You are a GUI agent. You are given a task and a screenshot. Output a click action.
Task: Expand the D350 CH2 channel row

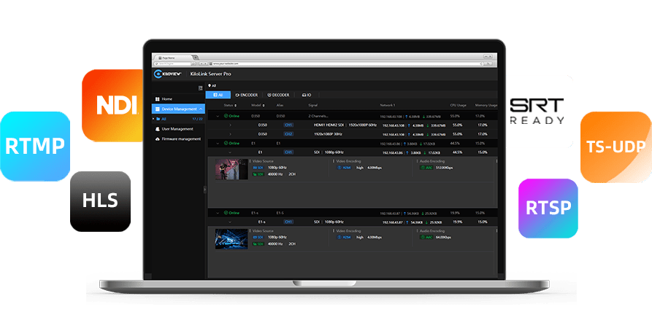[x=230, y=134]
